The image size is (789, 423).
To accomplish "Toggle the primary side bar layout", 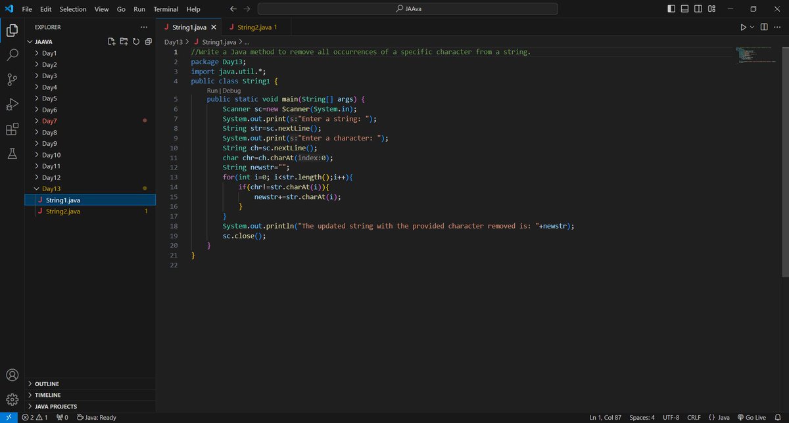I will (671, 9).
